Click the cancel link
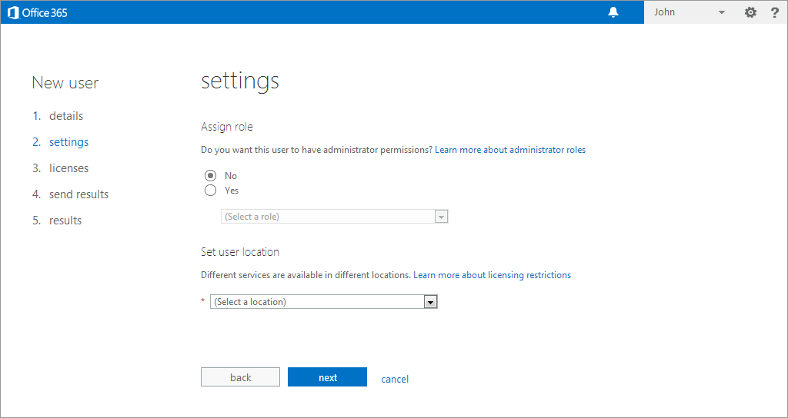This screenshot has width=788, height=418. coord(395,379)
